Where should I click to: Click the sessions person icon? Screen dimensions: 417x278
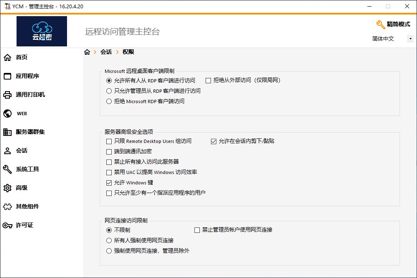click(7, 151)
